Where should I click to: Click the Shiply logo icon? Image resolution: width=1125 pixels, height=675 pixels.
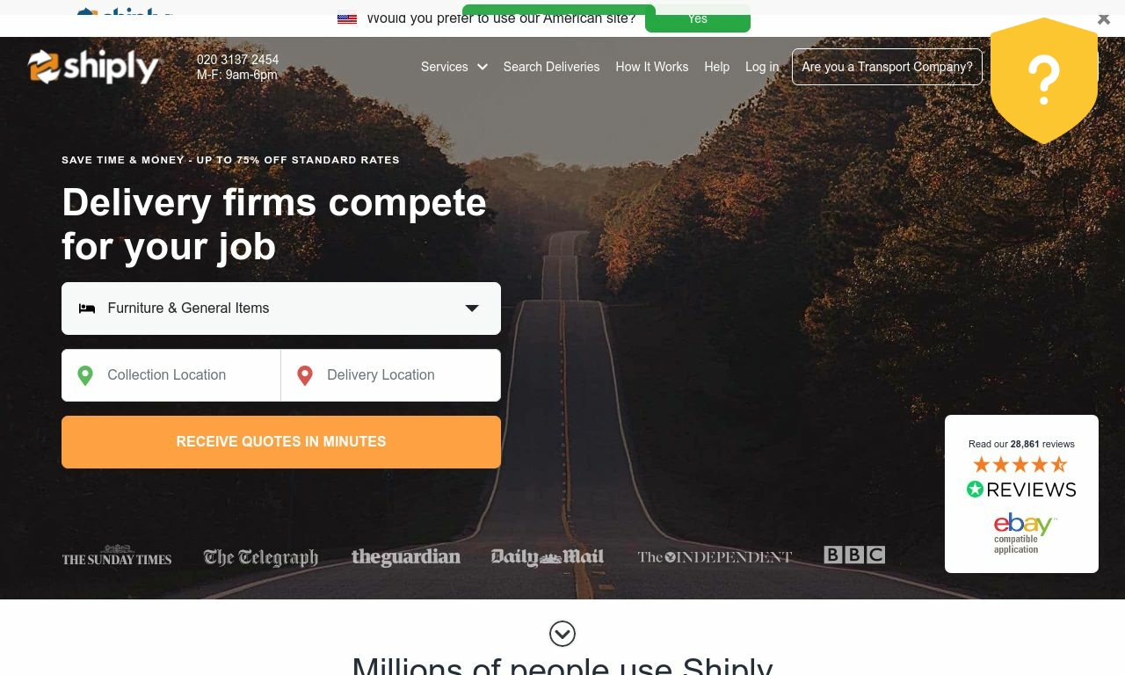point(43,67)
